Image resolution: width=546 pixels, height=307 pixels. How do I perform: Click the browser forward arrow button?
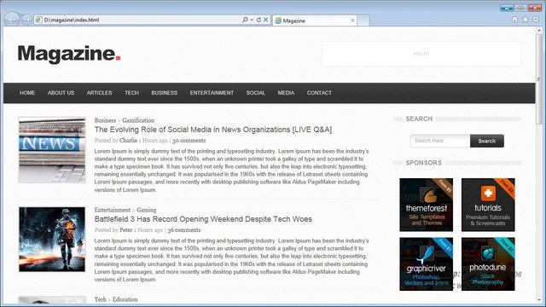point(26,20)
